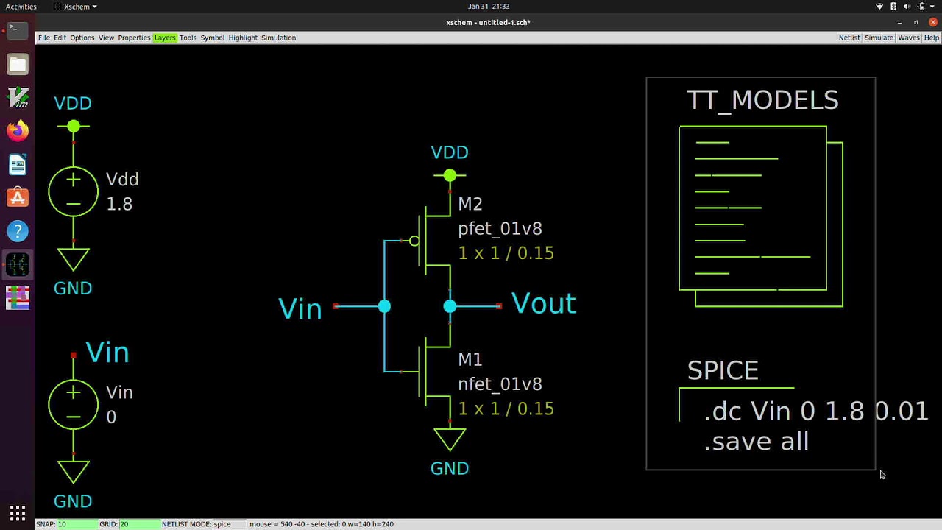The image size is (942, 530).
Task: Click the Waves button
Action: 909,38
